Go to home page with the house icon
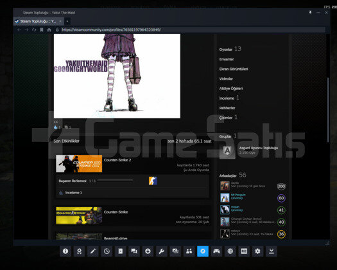 49,30
